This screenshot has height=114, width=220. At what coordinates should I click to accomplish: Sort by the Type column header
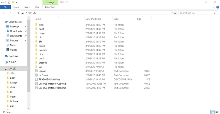[116, 19]
